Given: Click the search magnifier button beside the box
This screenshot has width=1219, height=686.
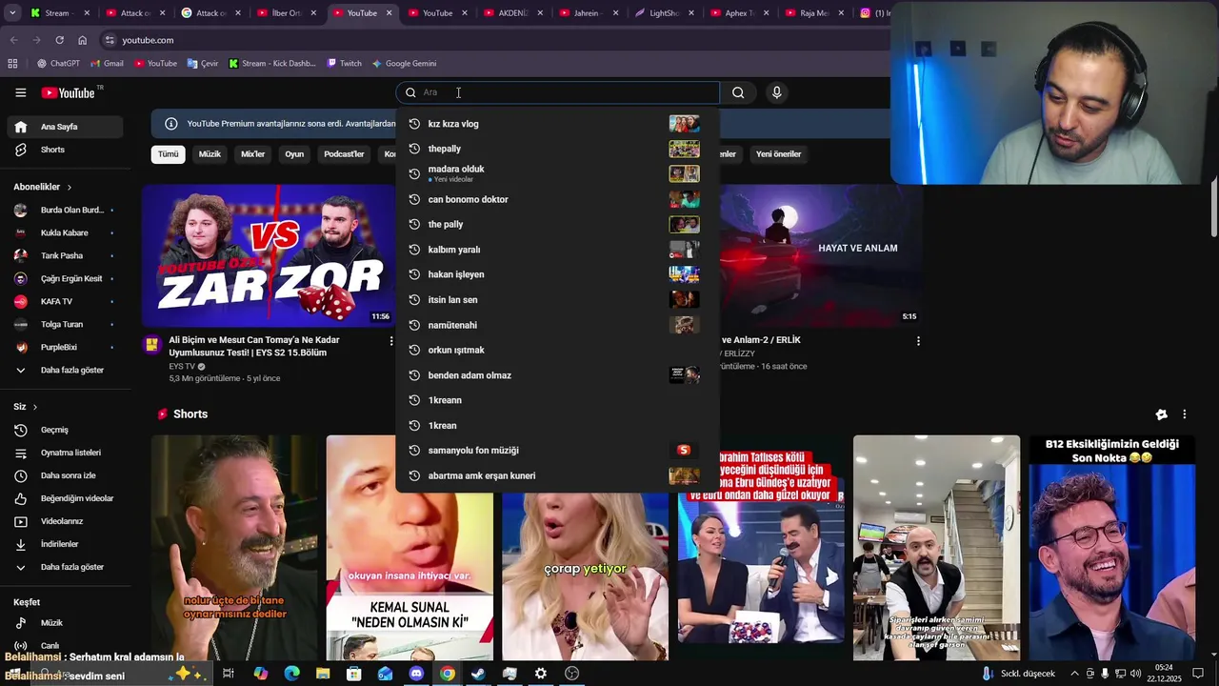Looking at the screenshot, I should click(738, 92).
